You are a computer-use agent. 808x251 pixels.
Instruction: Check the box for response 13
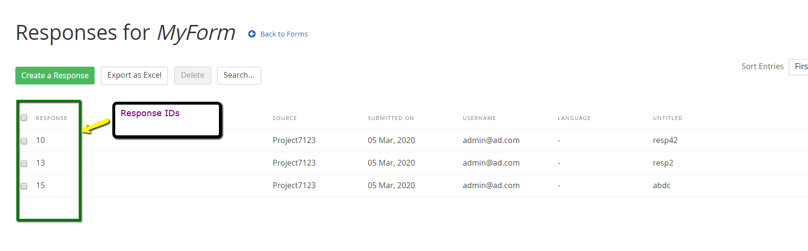[24, 164]
